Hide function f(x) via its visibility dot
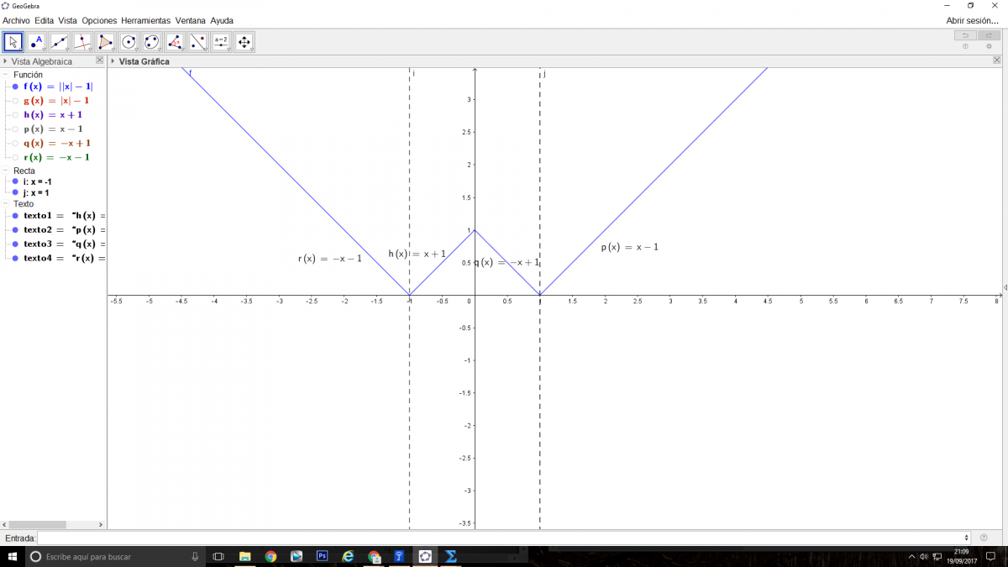The image size is (1008, 567). 15,87
